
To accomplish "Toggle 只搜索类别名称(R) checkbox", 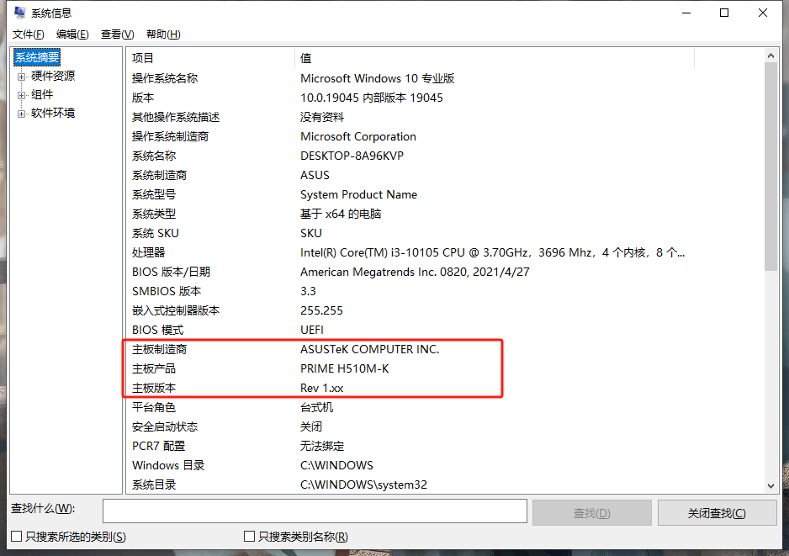I will (249, 537).
